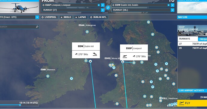Open the NAV LOG panel
Image resolution: width=207 pixels, height=109 pixels.
point(192,17)
